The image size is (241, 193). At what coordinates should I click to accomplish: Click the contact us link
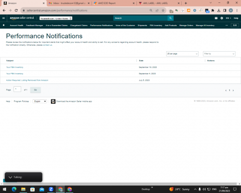(x=47, y=45)
